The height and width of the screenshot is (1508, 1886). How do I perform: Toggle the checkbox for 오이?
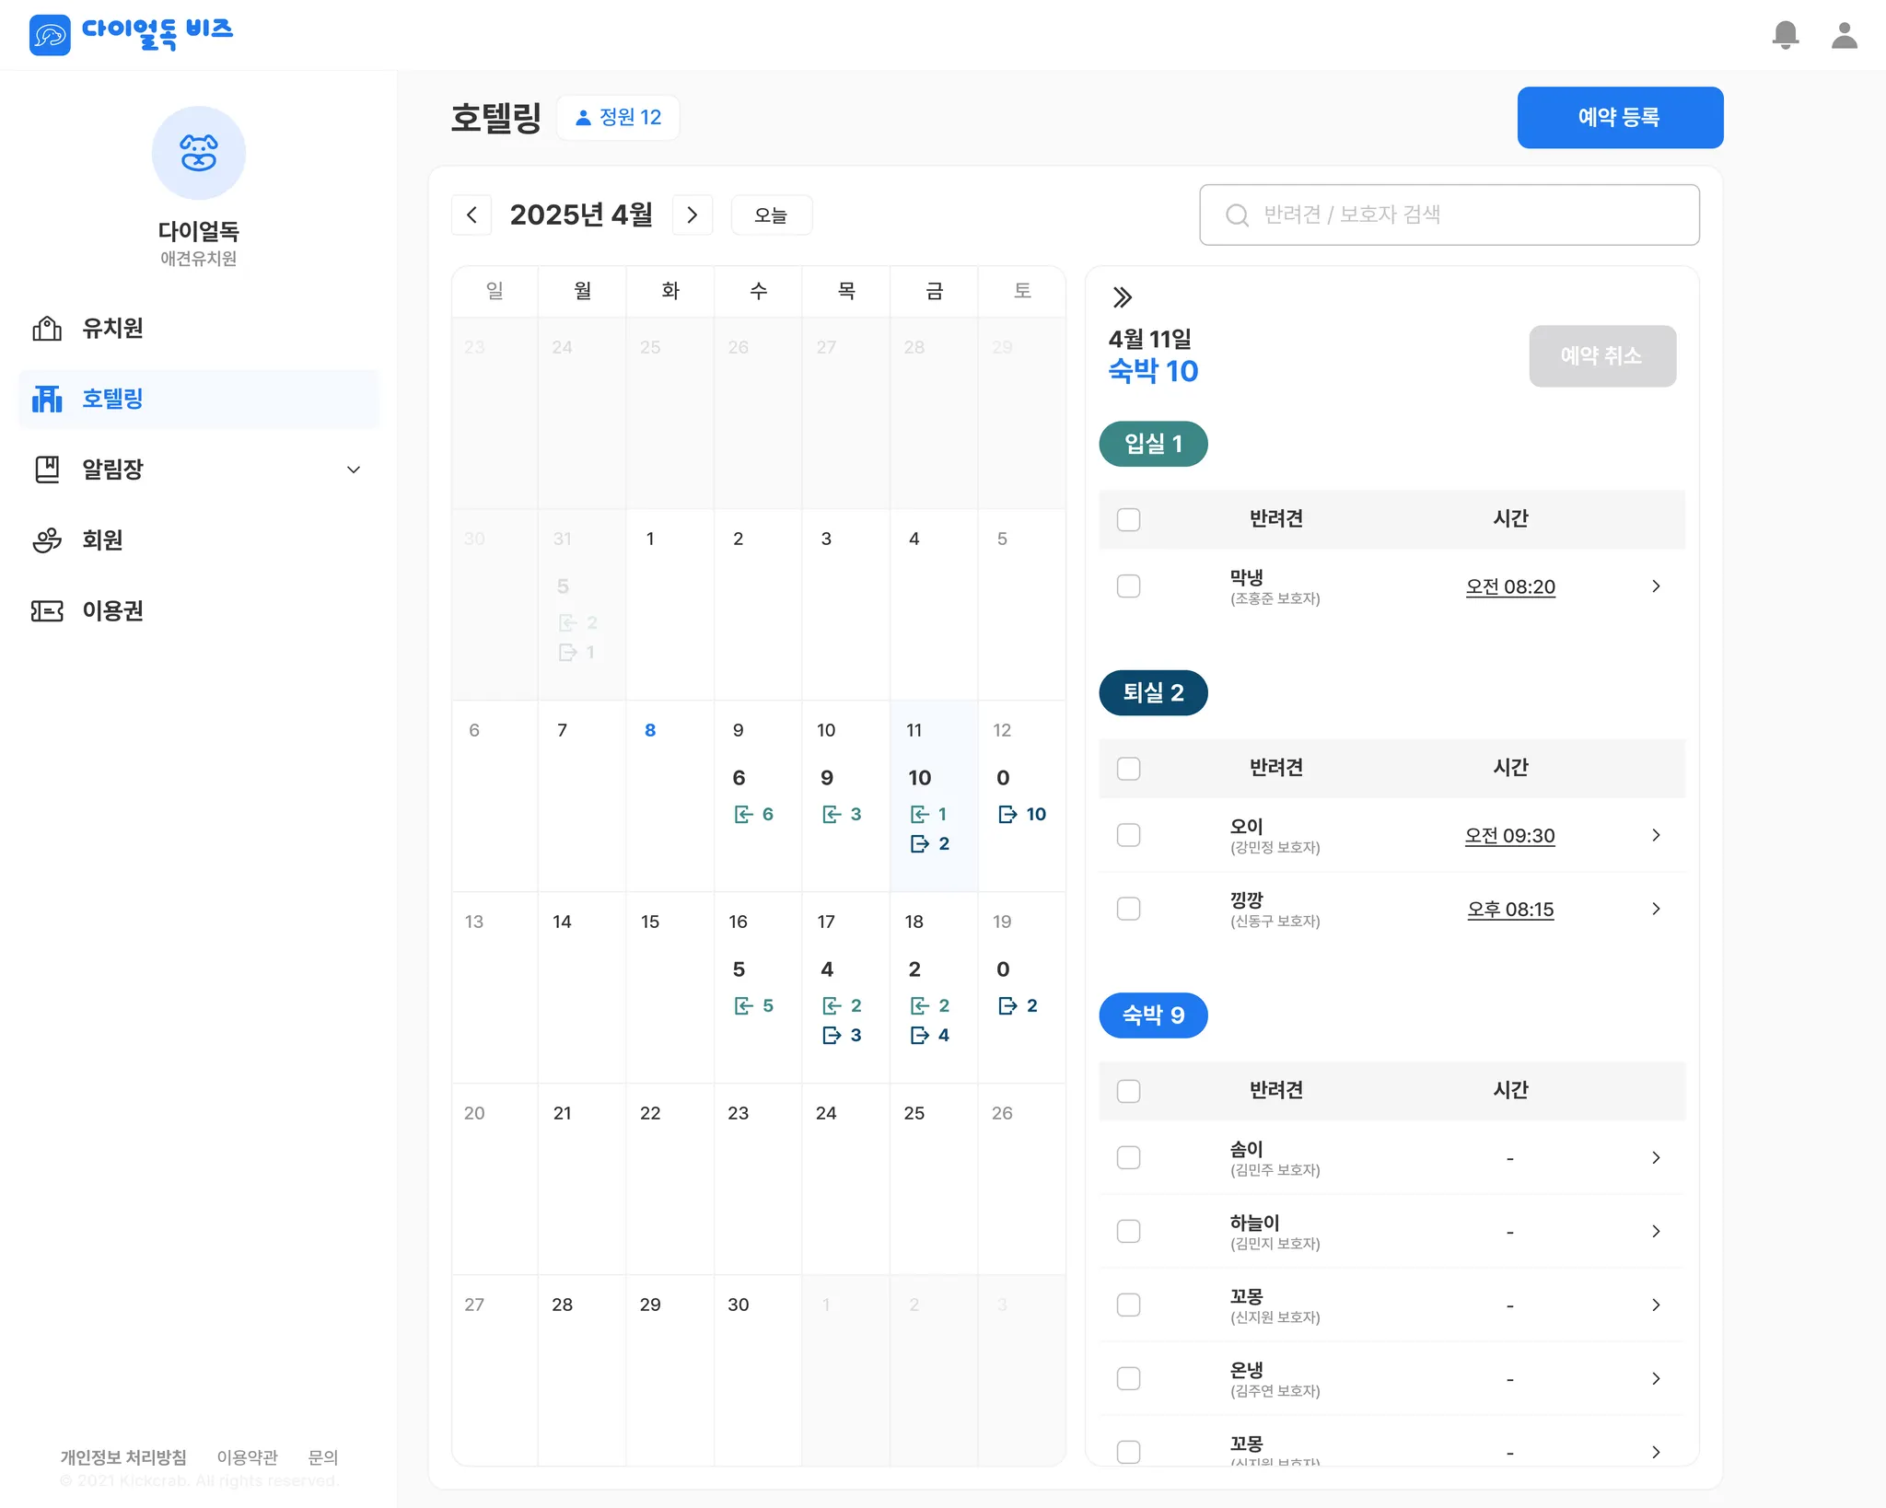[x=1128, y=835]
